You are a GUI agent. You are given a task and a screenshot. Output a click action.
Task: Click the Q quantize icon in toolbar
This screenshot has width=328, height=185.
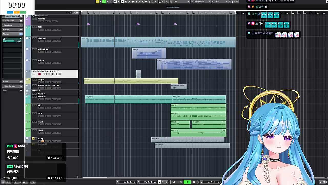[x=213, y=2]
